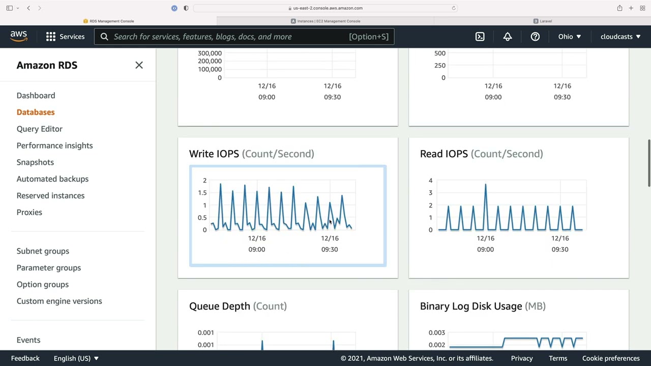Click the Read IOPS (Count/Second) title
Screen dimensions: 651x366
482,154
